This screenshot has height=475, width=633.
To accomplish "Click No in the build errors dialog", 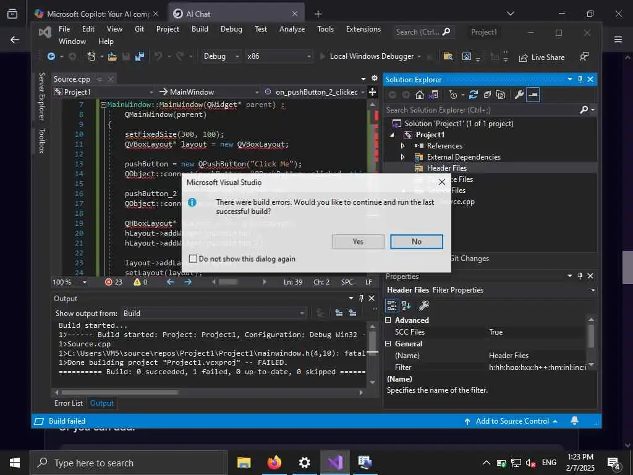I will (x=416, y=242).
